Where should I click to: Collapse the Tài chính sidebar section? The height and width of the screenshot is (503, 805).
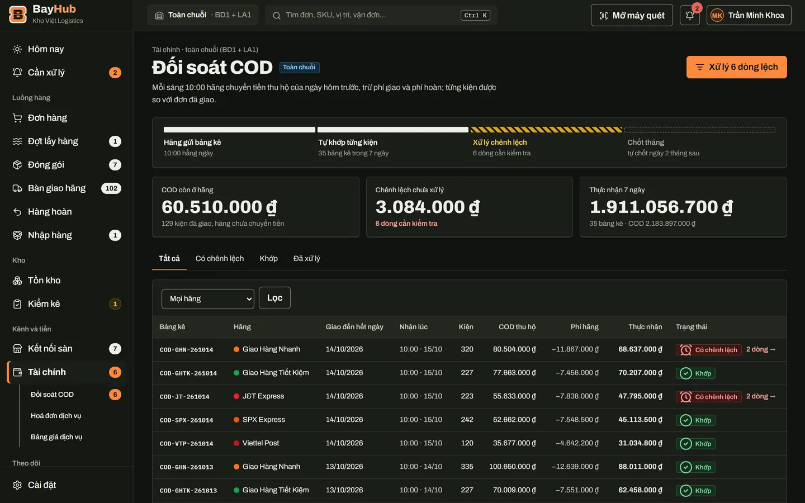(67, 372)
